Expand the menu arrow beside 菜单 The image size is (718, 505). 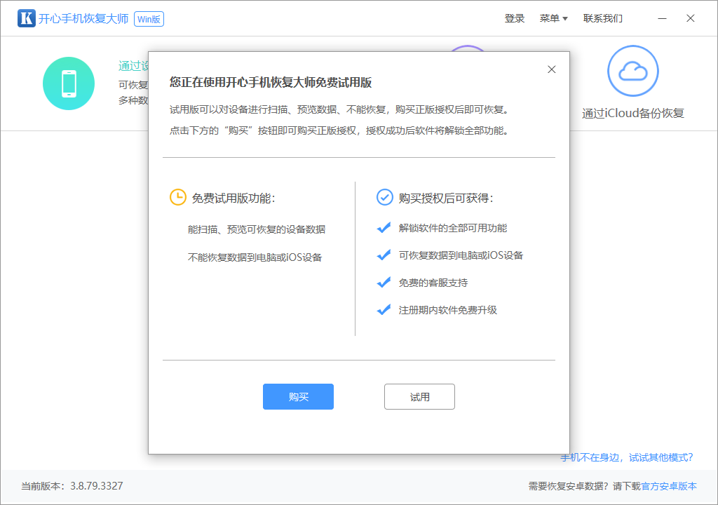tap(565, 18)
